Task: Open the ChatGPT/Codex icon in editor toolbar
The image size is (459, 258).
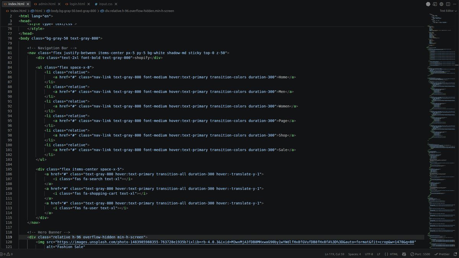Action: [428, 4]
